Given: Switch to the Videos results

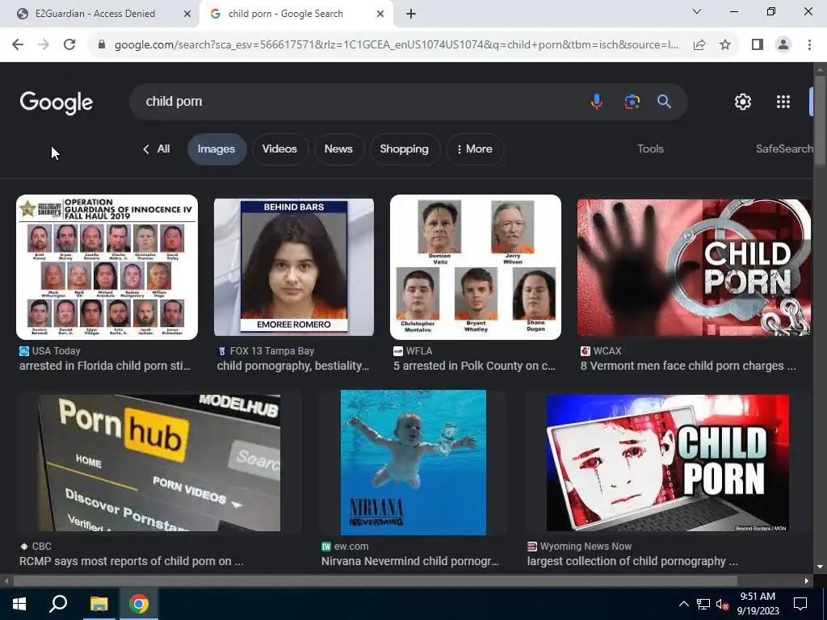Looking at the screenshot, I should coord(279,149).
